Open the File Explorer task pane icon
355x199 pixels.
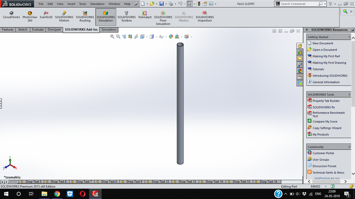[x=300, y=58]
